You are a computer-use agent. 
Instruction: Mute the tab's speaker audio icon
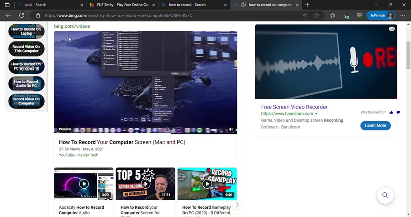point(243,5)
